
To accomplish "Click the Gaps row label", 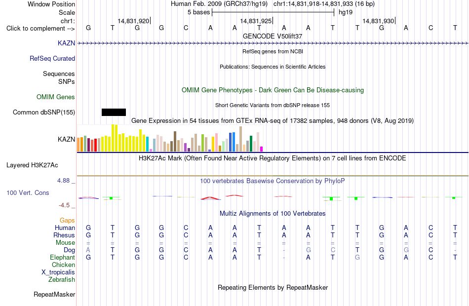I will coord(67,221).
